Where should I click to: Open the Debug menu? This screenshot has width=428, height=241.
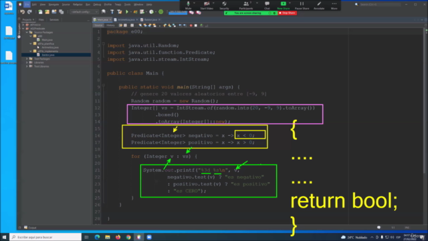pyautogui.click(x=97, y=5)
